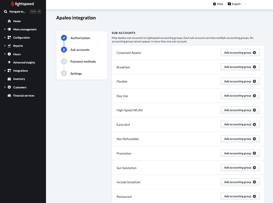Click the Navigate to search magnifier icon
The width and height of the screenshot is (273, 203).
pos(5,12)
